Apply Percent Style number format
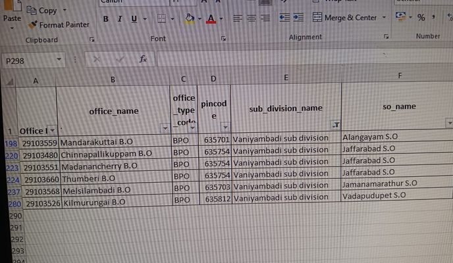The image size is (453, 263). point(421,17)
